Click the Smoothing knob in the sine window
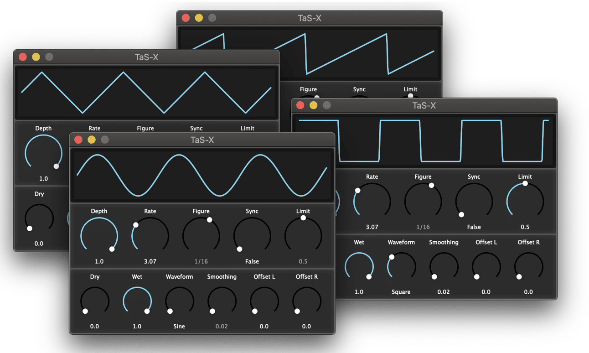Viewport: 589px width, 353px height. coord(222,301)
